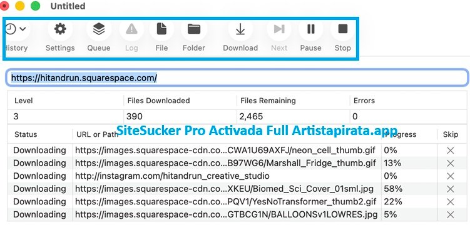The width and height of the screenshot is (470, 225).
Task: Skip the Biomed_Sci_Cover_01sml.jpg download
Action: [450, 189]
